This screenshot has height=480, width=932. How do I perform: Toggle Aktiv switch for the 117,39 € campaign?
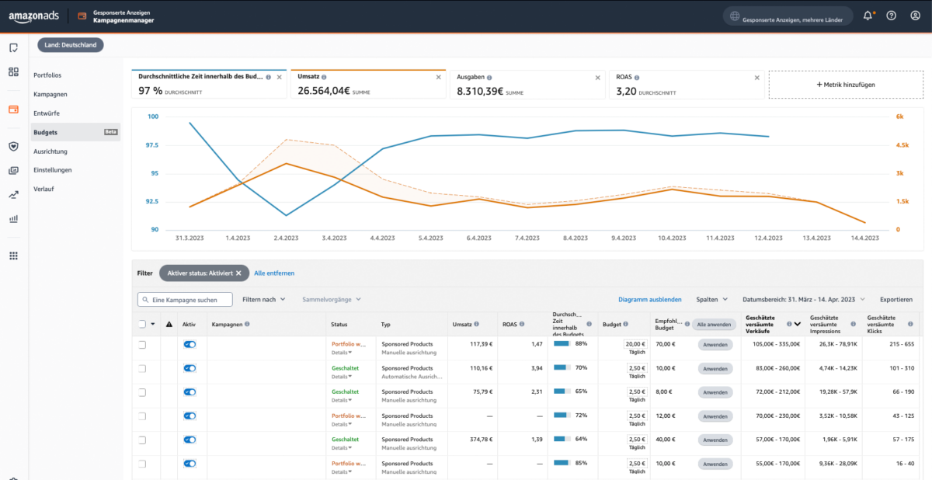[190, 344]
